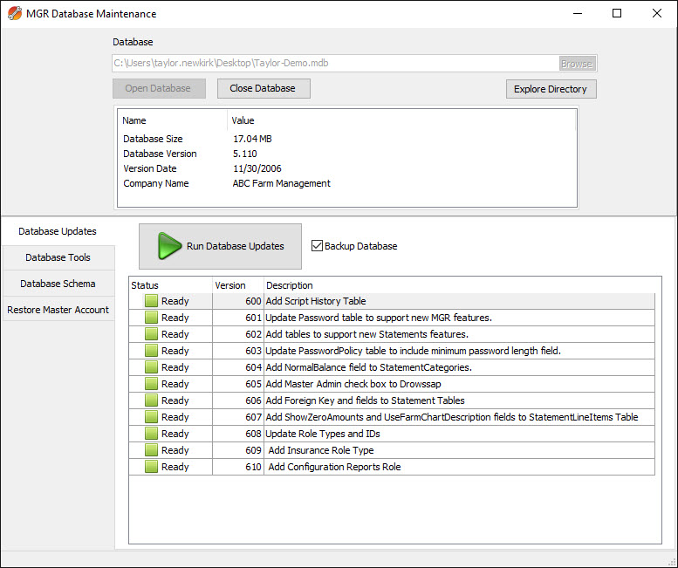The image size is (678, 568).
Task: Click green Ready icon for version 609
Action: click(x=151, y=450)
